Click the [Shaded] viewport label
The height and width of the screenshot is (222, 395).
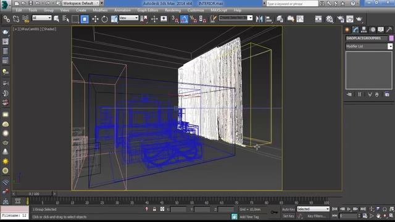(49, 29)
